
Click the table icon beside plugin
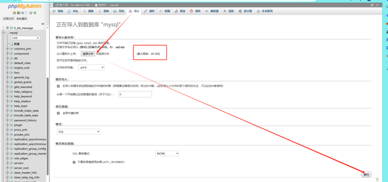[x=11, y=125]
